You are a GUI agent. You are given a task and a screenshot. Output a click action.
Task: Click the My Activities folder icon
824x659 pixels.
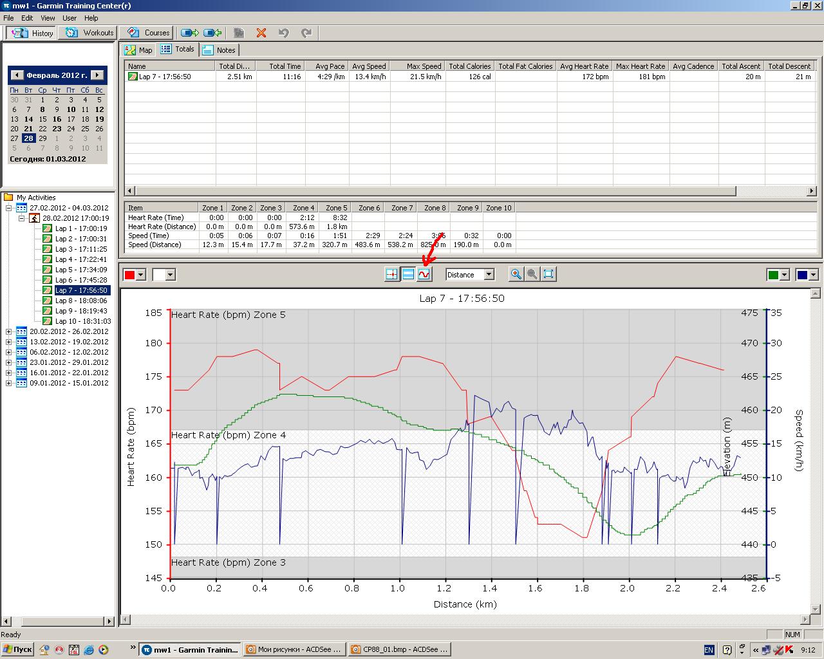point(8,198)
